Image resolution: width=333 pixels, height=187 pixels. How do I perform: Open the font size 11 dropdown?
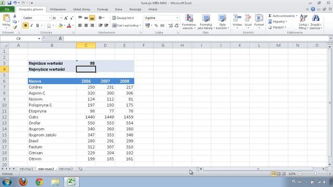point(61,18)
